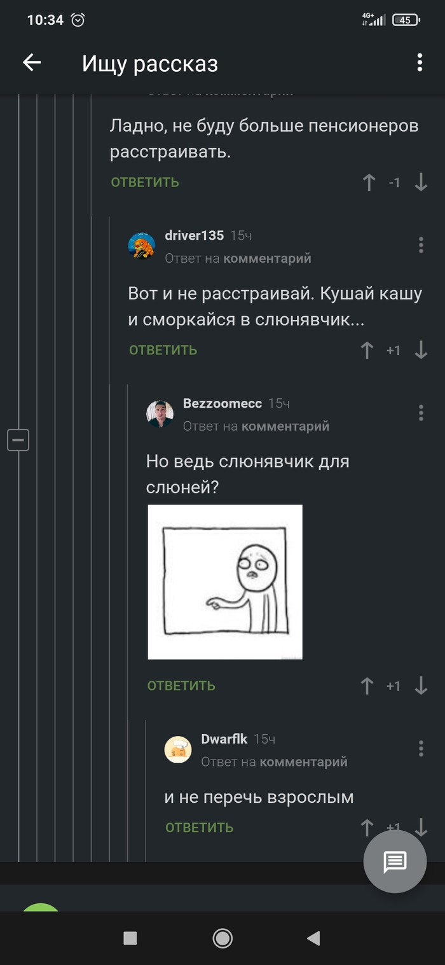Open Bezzoomecc's profile avatar
445x965 pixels.
[x=160, y=413]
